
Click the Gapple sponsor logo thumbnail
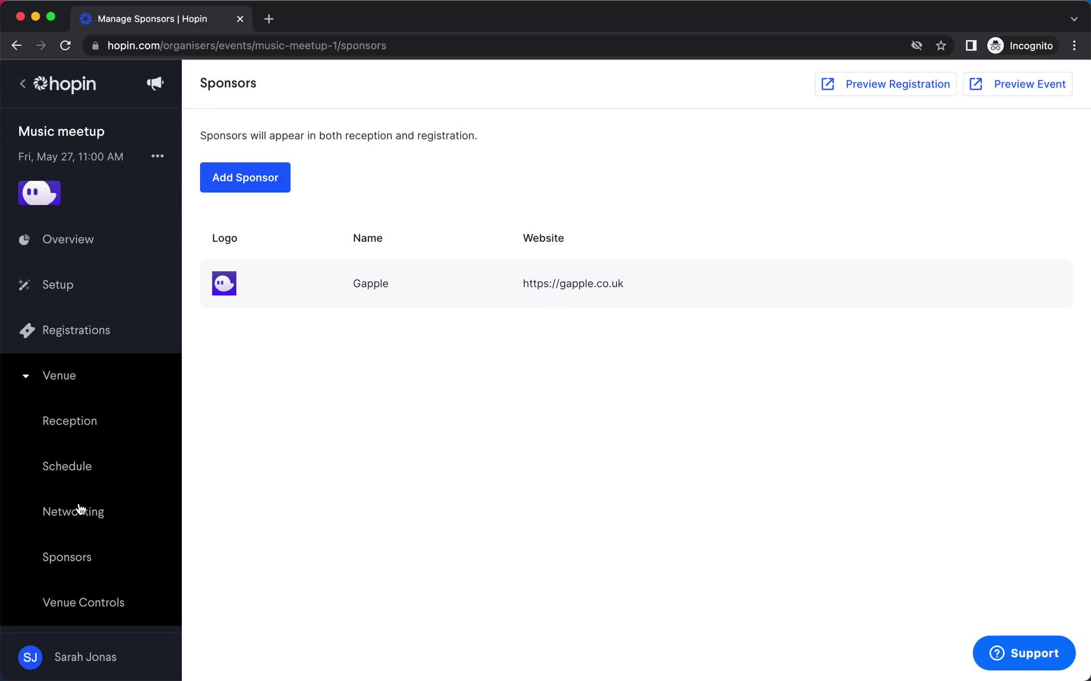[224, 283]
